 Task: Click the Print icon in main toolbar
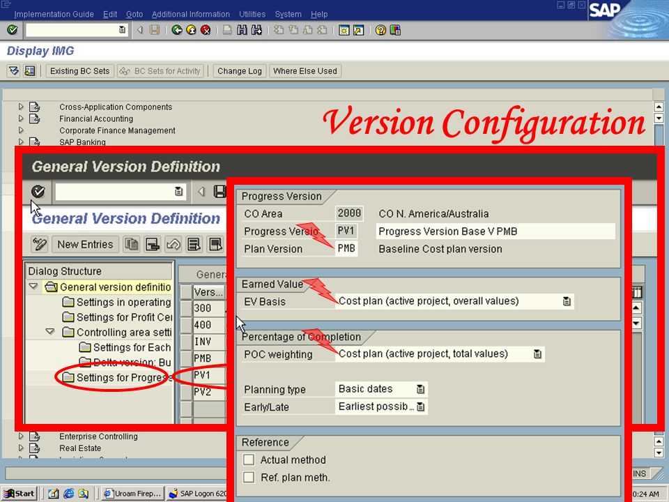click(x=227, y=30)
